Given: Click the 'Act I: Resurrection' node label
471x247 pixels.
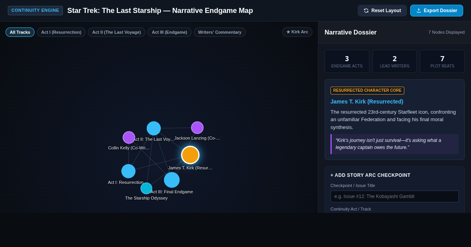Looking at the screenshot, I should pos(126,182).
